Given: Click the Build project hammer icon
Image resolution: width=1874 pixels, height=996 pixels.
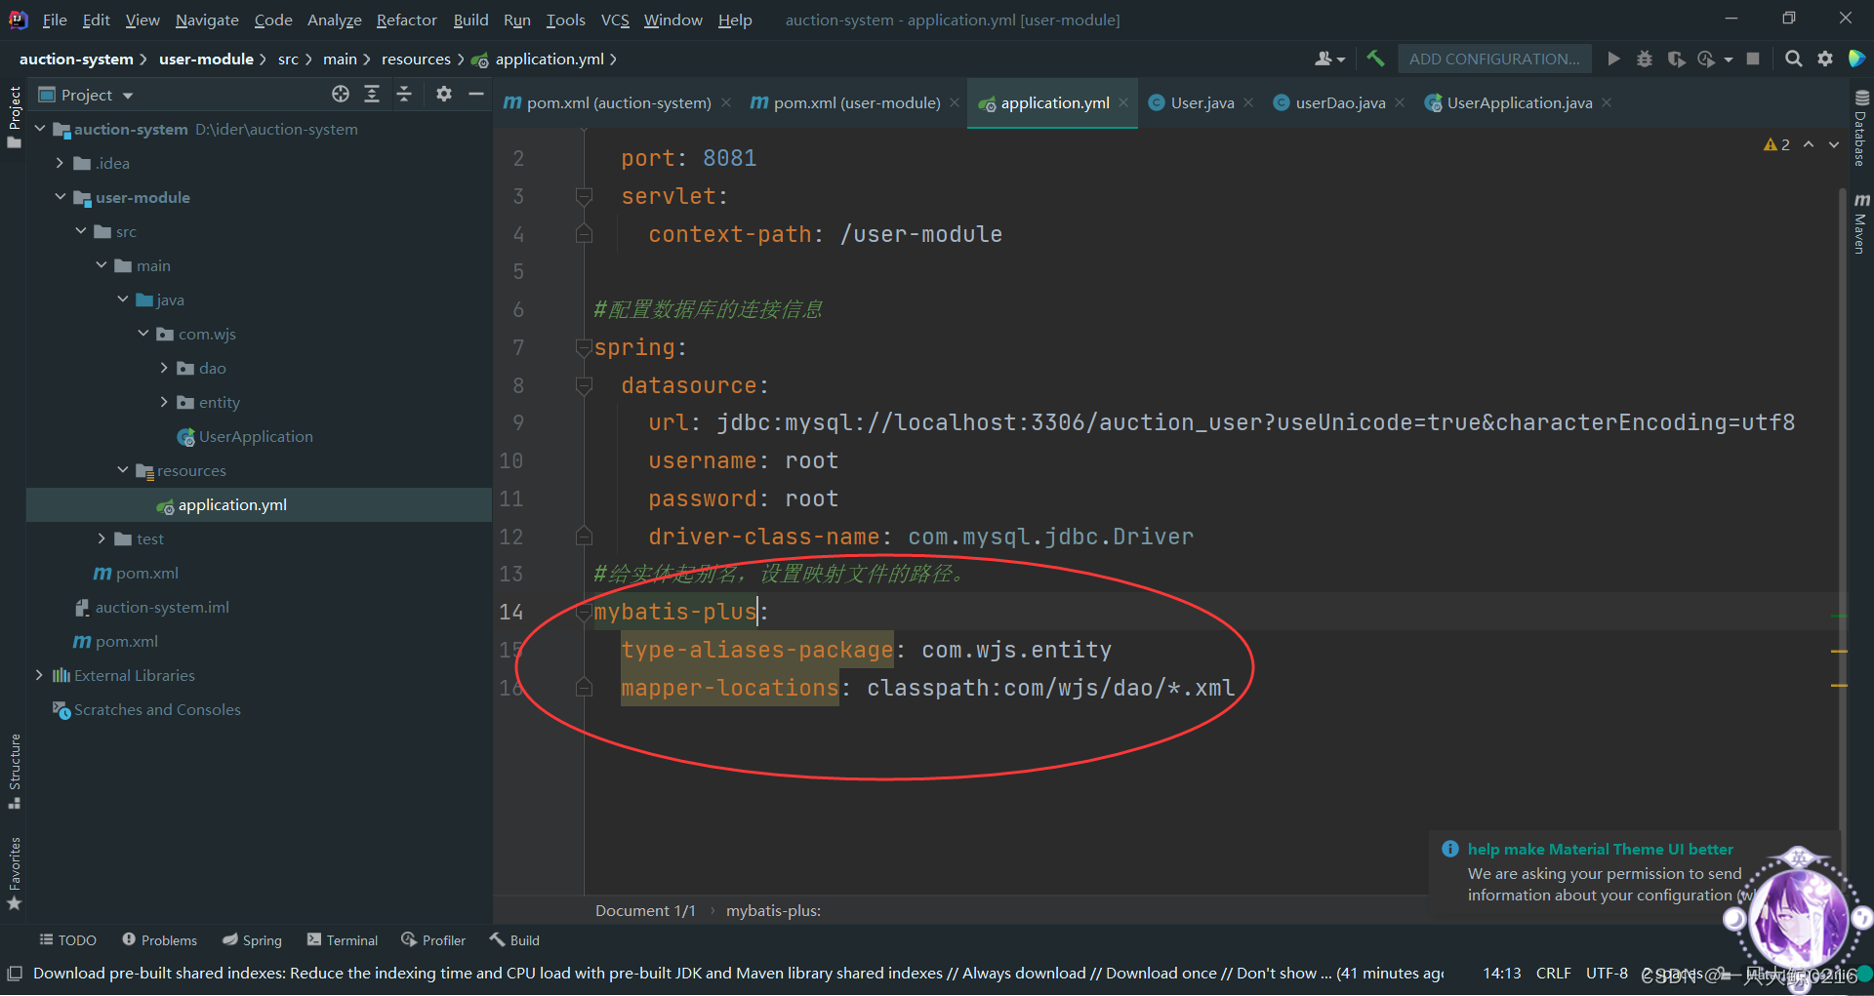Looking at the screenshot, I should tap(1375, 59).
